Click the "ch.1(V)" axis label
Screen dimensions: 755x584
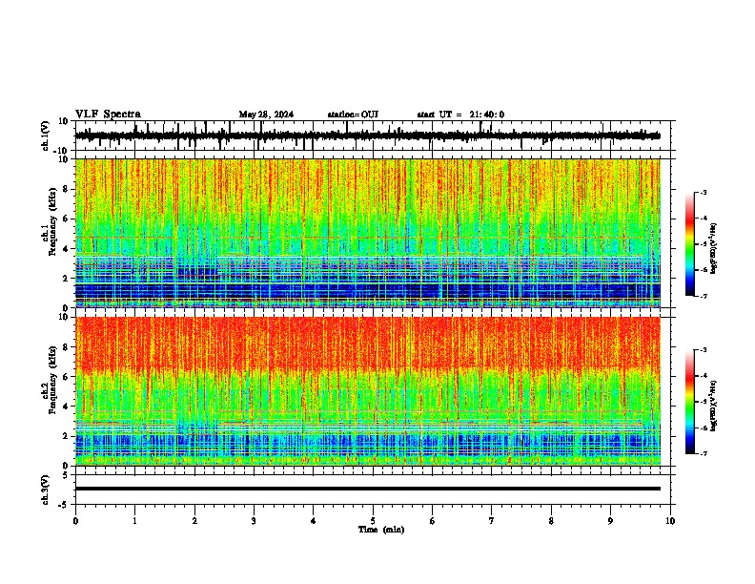click(x=46, y=136)
